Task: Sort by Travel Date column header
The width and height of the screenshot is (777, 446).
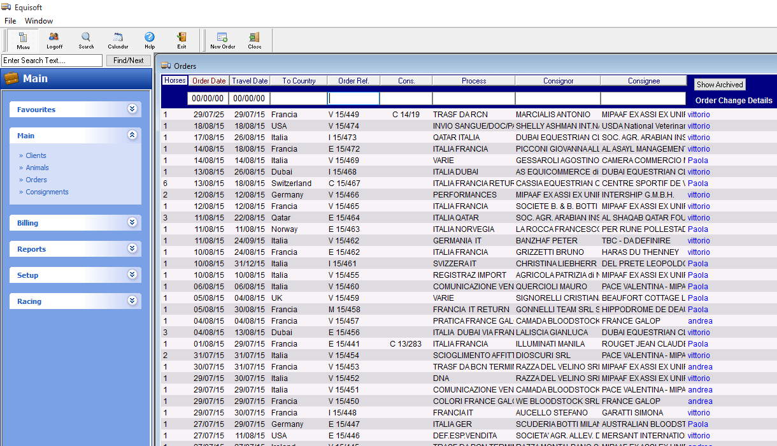Action: (250, 81)
